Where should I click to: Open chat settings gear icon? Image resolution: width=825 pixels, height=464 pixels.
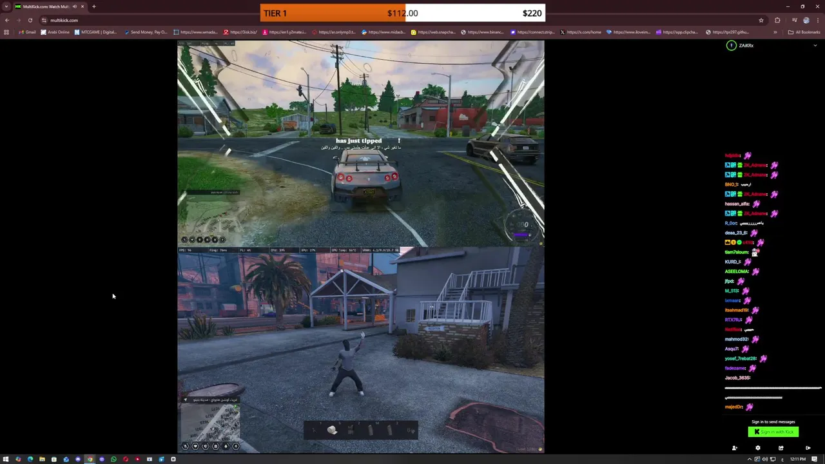(757, 448)
